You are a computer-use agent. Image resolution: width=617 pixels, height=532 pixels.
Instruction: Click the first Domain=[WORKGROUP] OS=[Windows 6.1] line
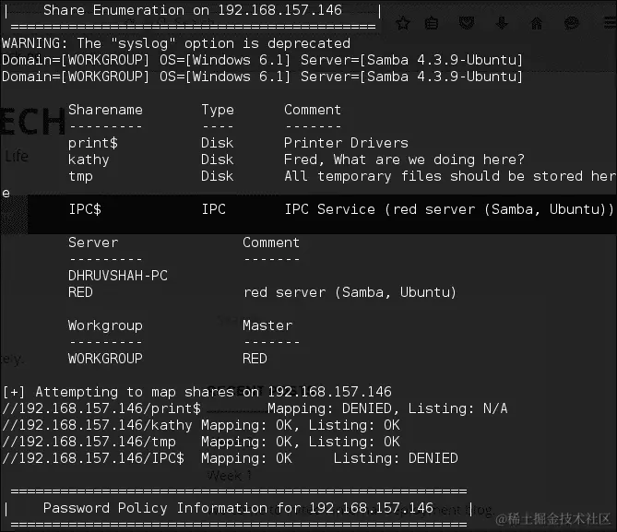(x=262, y=60)
